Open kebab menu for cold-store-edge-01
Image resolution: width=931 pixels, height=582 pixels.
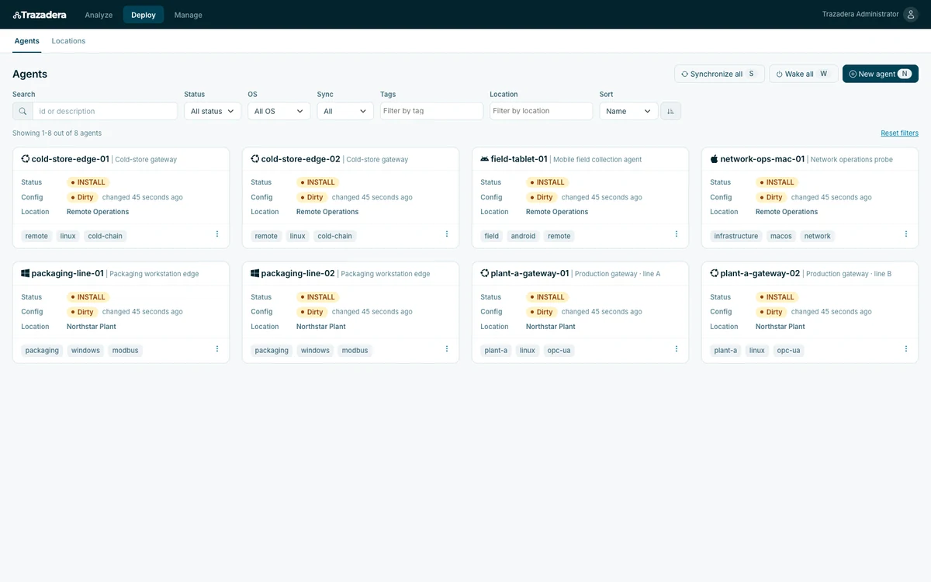[x=217, y=234]
